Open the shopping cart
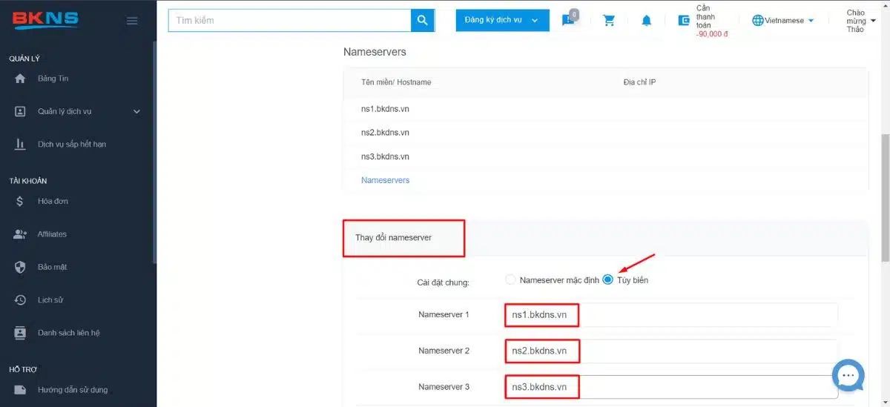Image resolution: width=890 pixels, height=407 pixels. 610,21
